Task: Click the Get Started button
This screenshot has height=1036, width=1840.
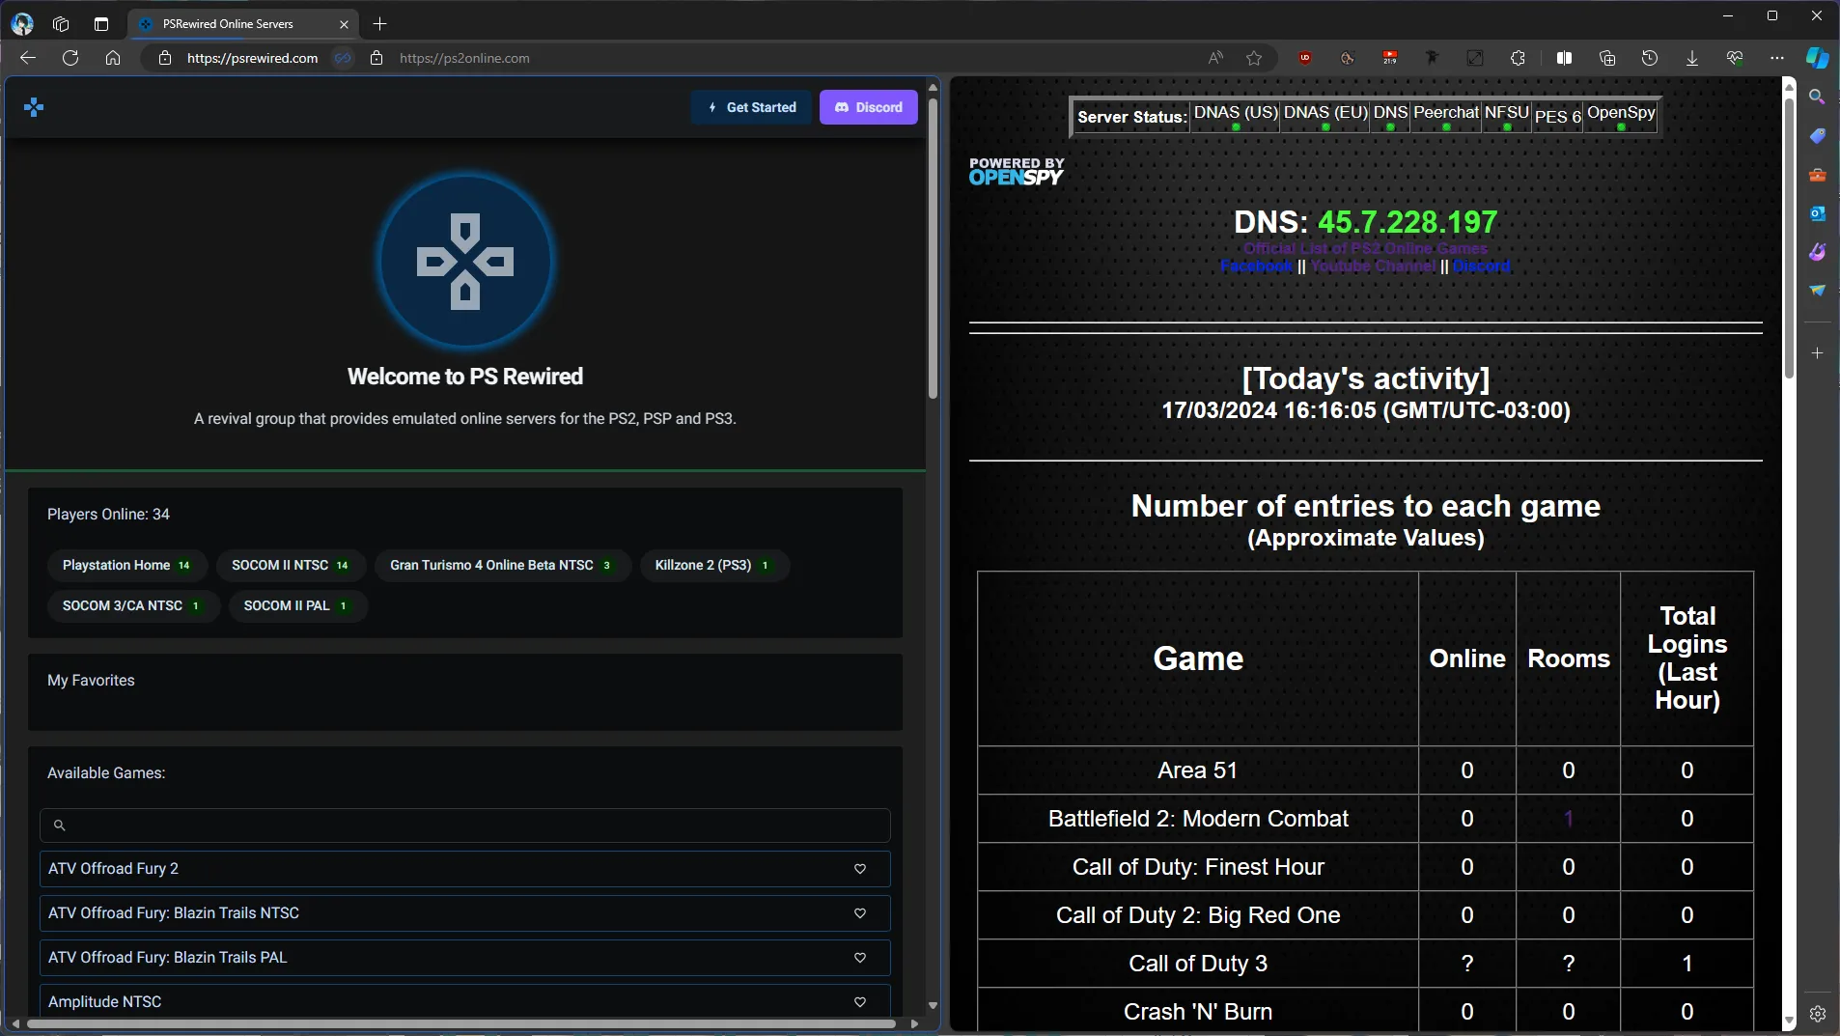Action: [751, 107]
